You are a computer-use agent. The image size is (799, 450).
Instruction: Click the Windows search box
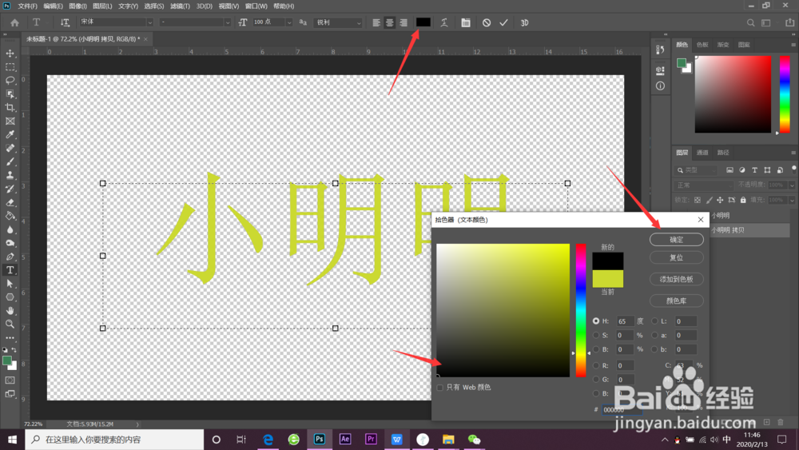pyautogui.click(x=114, y=440)
